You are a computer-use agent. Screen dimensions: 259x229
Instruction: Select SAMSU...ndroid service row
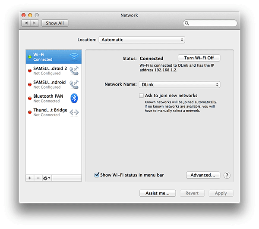tap(54, 84)
